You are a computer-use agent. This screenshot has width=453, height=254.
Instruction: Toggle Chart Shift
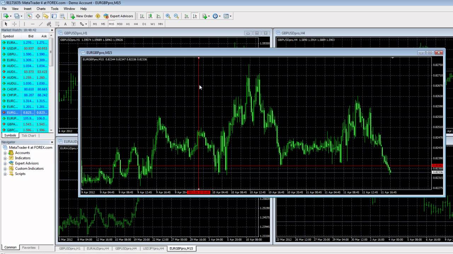point(195,16)
